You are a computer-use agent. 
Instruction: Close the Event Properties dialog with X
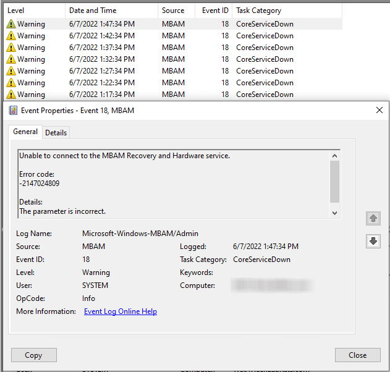pos(379,110)
